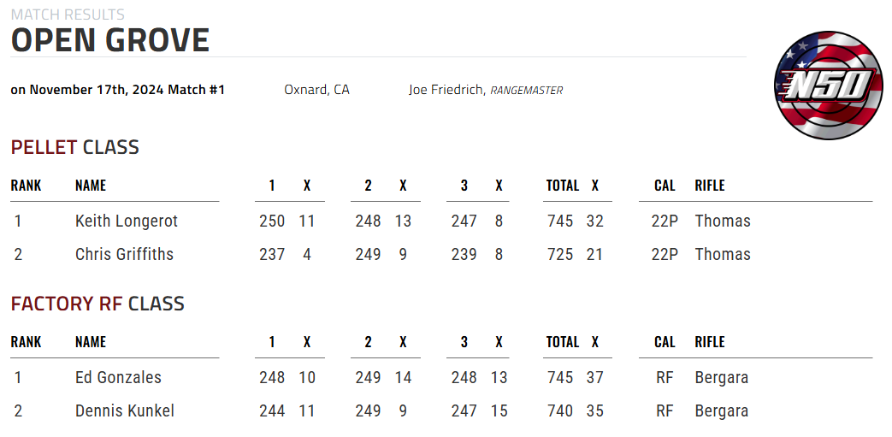This screenshot has height=437, width=892.
Task: Click Oxnard, CA location text
Action: (x=317, y=90)
